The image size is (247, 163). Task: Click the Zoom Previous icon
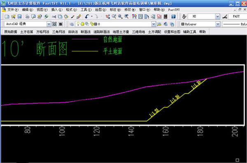(x=126, y=16)
